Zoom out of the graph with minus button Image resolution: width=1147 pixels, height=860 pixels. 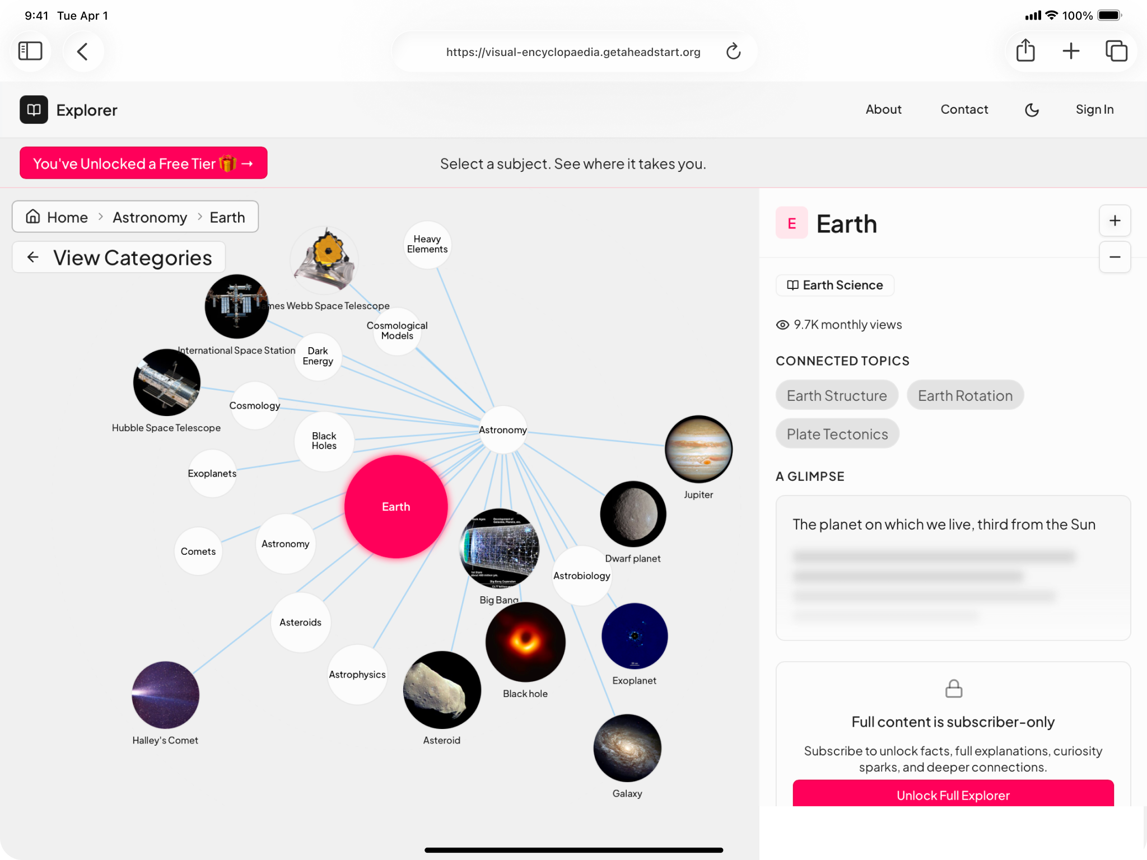[x=1115, y=257]
